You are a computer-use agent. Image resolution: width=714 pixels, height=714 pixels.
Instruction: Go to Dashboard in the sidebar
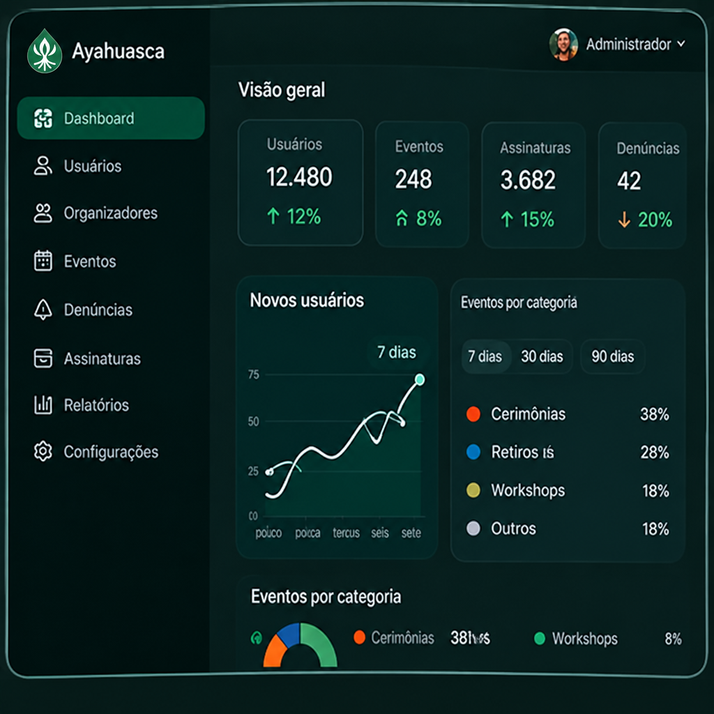[x=111, y=118]
